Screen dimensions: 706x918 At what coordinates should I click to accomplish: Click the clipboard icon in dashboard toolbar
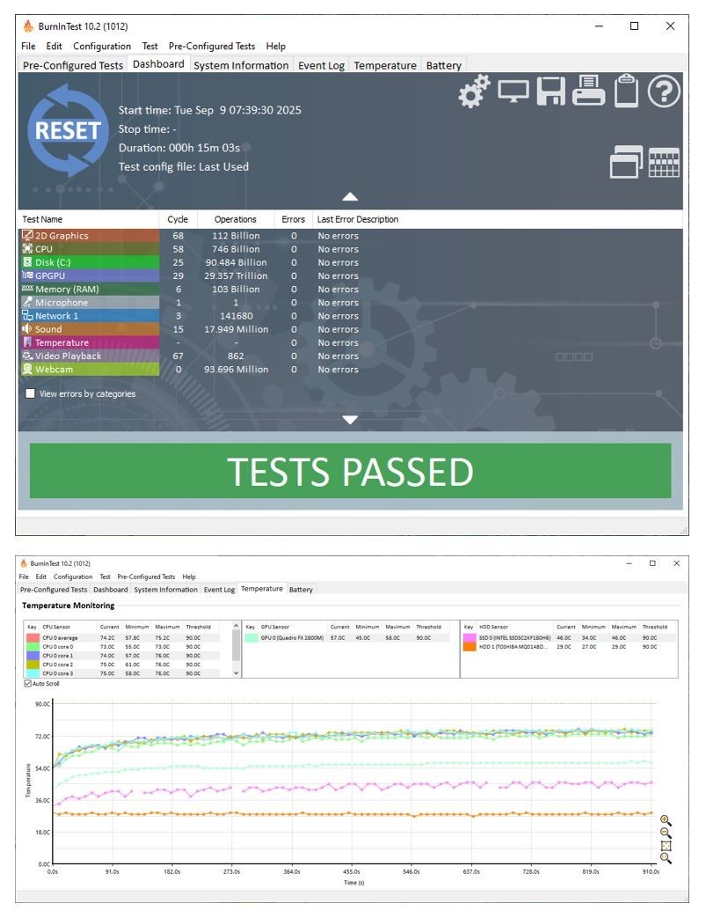coord(626,91)
